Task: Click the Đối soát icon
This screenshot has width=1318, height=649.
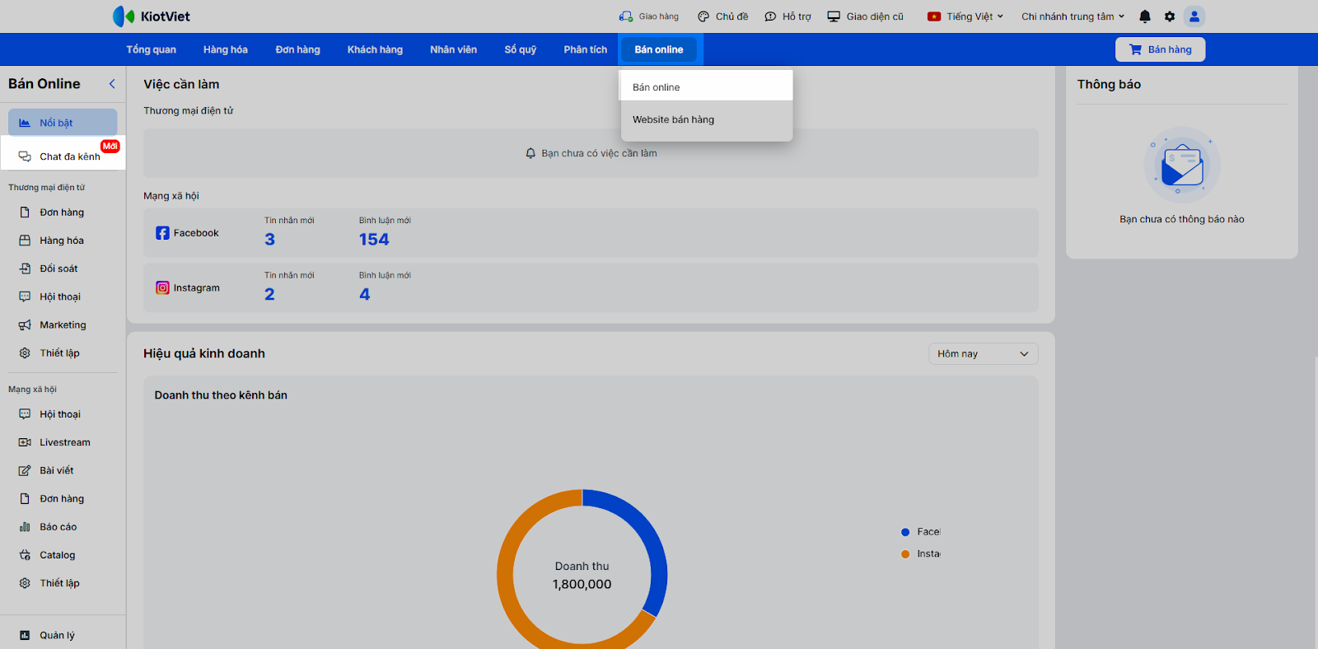Action: point(25,268)
